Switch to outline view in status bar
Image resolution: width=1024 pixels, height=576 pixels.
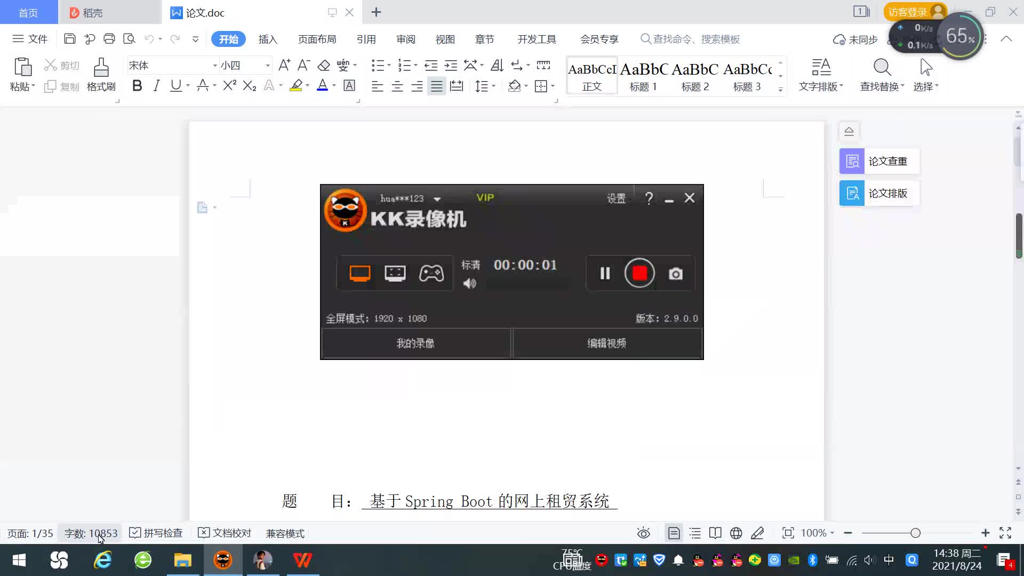click(x=695, y=533)
